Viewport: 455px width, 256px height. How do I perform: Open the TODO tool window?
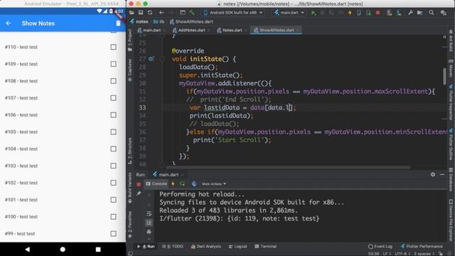click(x=173, y=247)
